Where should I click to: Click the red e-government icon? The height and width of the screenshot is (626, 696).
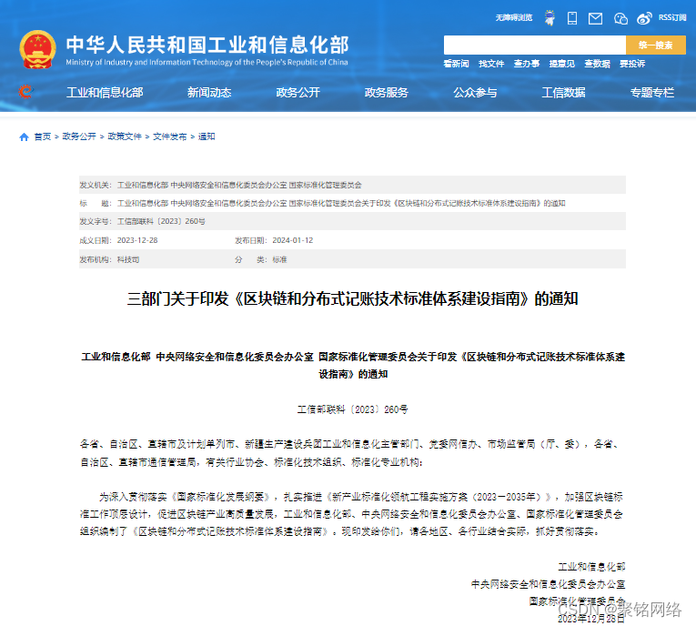point(26,92)
